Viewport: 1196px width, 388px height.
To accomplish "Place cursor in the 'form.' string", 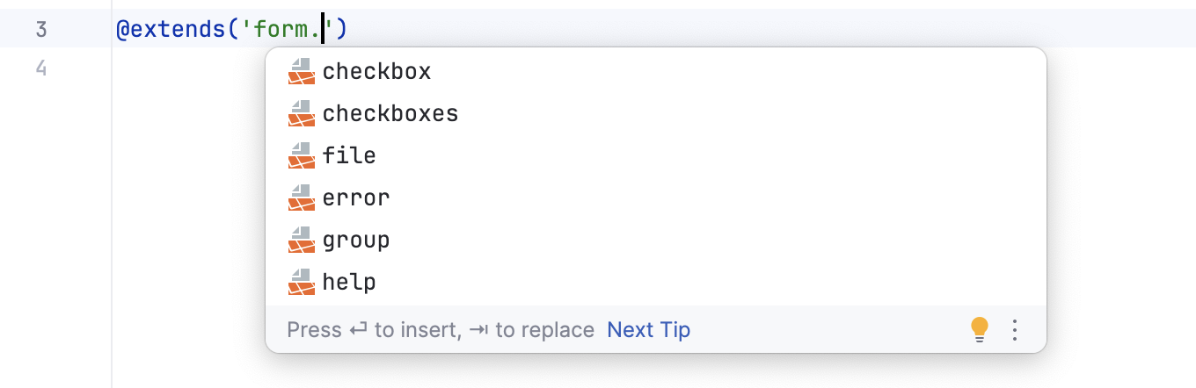I will (288, 30).
